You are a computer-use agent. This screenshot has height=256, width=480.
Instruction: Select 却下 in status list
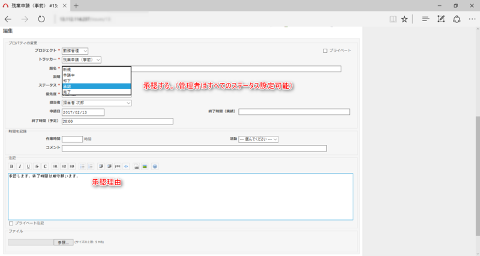97,81
